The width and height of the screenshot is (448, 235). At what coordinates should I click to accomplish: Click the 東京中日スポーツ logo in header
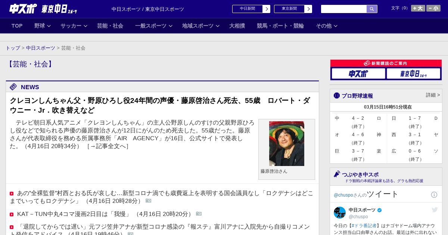[x=59, y=9]
